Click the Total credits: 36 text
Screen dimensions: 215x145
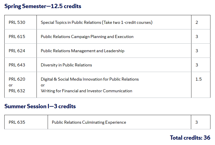coord(190,138)
